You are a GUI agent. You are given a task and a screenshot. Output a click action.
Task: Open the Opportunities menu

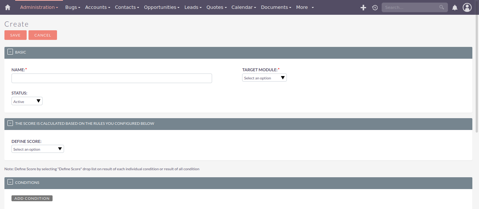(x=162, y=7)
